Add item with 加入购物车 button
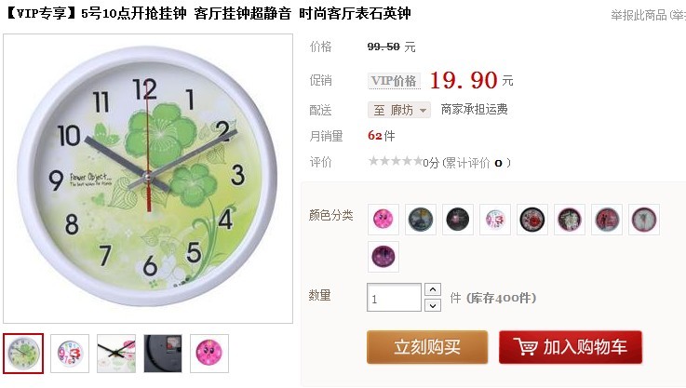The height and width of the screenshot is (388, 686). point(571,347)
